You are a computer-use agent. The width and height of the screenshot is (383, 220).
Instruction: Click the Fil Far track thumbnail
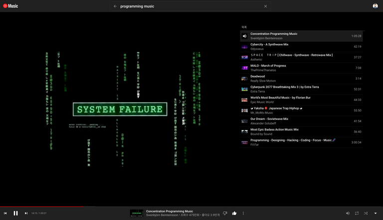tap(244, 142)
